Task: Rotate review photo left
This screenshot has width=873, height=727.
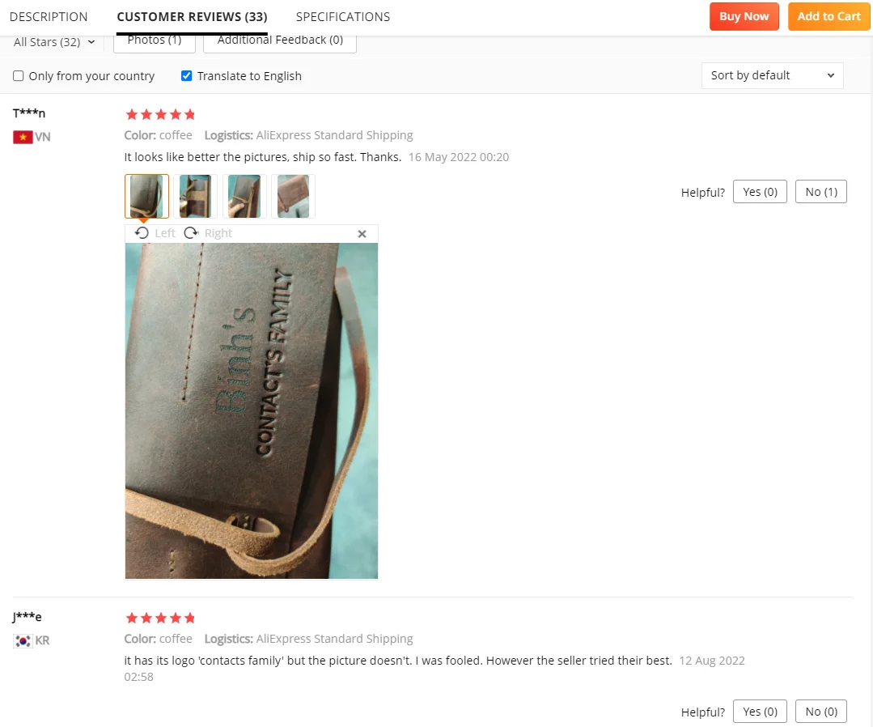Action: click(x=155, y=233)
